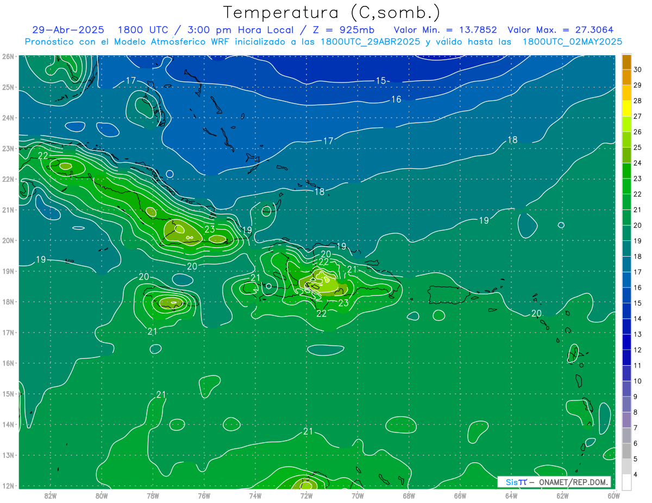The height and width of the screenshot is (503, 652).
Task: Click the '64W' longitude label
Action: click(511, 495)
